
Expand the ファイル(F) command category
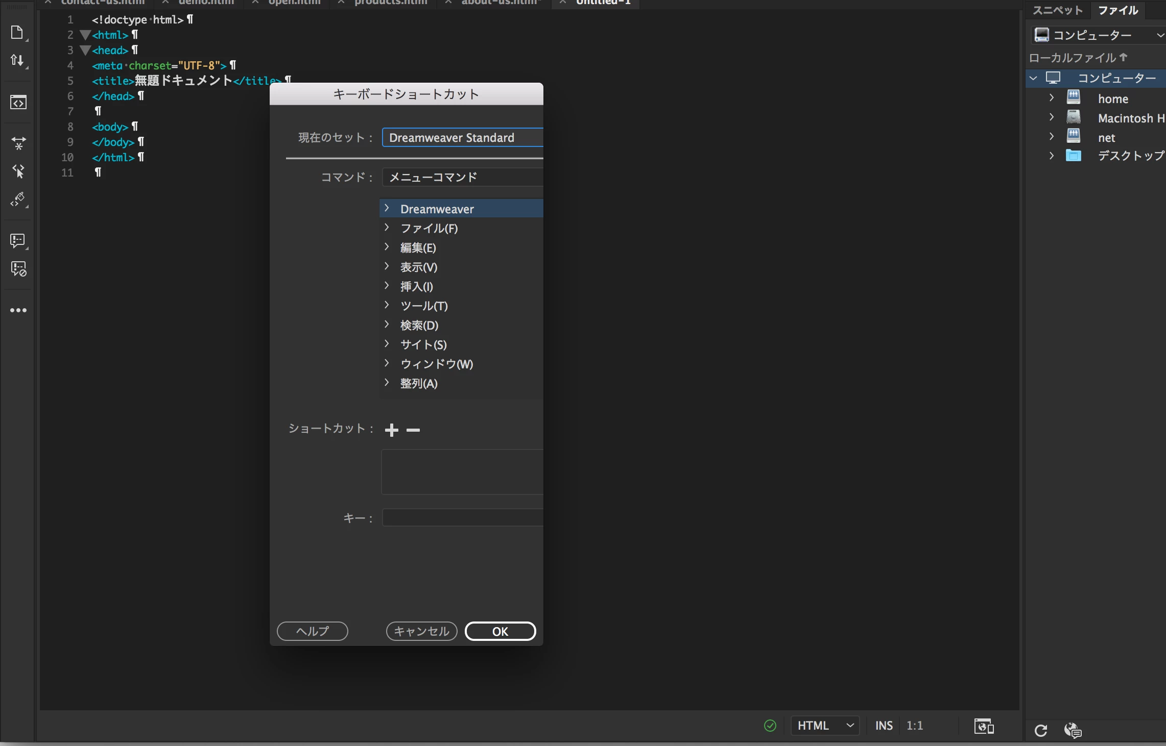click(387, 228)
